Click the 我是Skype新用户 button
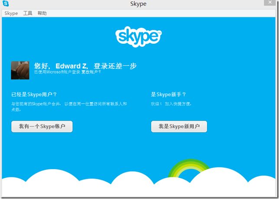The image size is (279, 199). point(179,127)
